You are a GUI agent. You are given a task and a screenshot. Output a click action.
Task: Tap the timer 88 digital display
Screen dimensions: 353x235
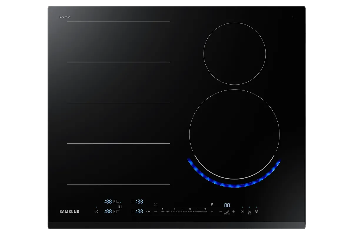(x=227, y=205)
